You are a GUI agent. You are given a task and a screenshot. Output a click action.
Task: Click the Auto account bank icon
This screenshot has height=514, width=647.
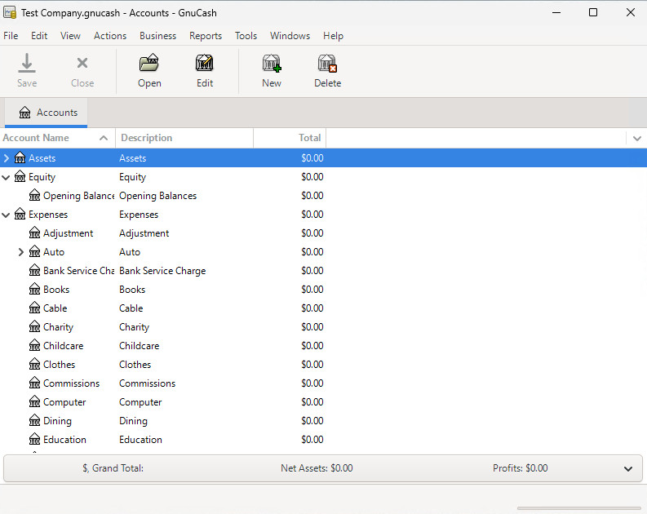click(x=34, y=251)
